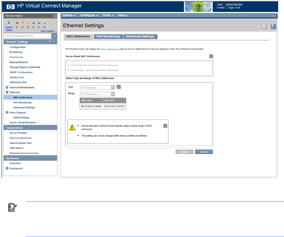Click help icon next to Type dropdown
Image resolution: width=284 pixels, height=237 pixels.
click(119, 87)
